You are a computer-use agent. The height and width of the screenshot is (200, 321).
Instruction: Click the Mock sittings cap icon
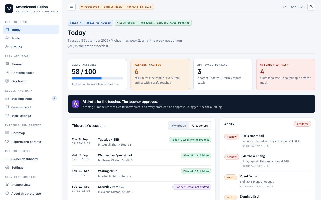click(7, 116)
